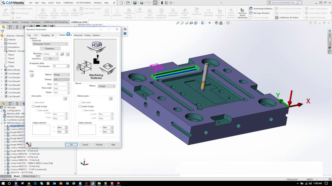Image resolution: width=332 pixels, height=186 pixels.
Task: Open Advanced tab
Action: [x=78, y=35]
